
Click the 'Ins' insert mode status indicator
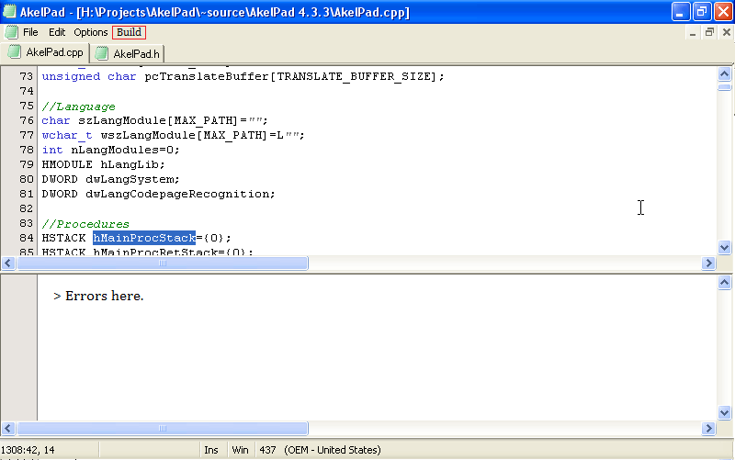pyautogui.click(x=211, y=450)
